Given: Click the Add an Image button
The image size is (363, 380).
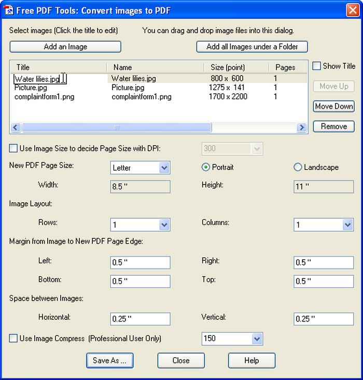Looking at the screenshot, I should click(65, 47).
